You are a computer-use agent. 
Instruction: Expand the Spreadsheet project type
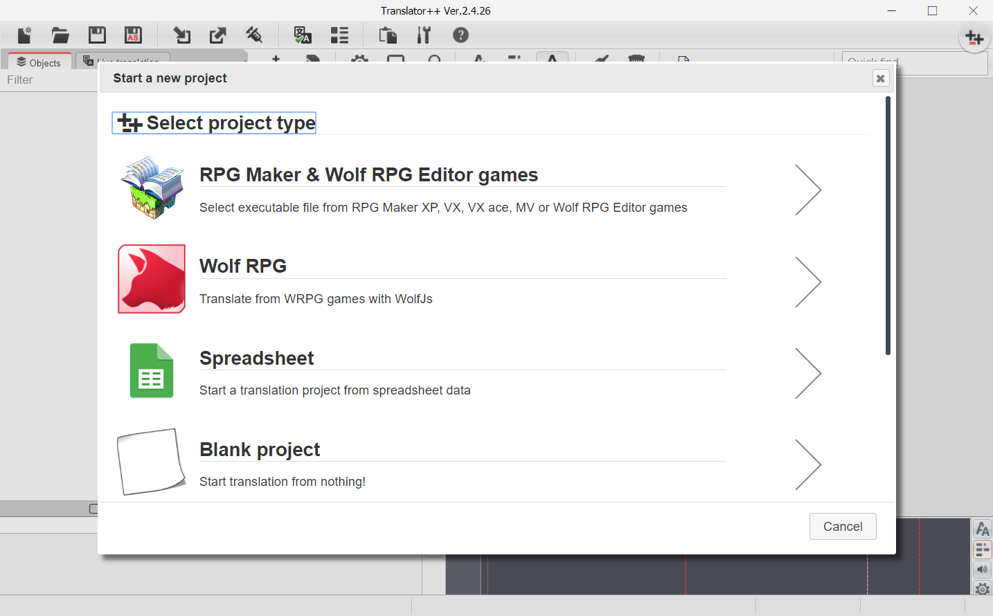[807, 373]
